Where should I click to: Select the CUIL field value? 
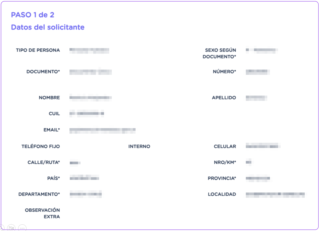click(x=87, y=114)
